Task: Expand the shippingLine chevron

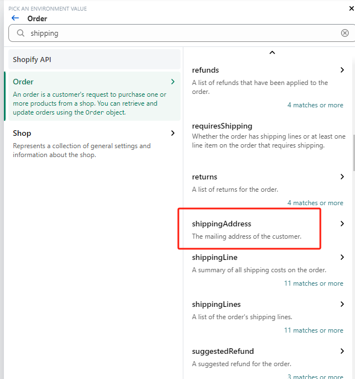Action: pyautogui.click(x=342, y=257)
